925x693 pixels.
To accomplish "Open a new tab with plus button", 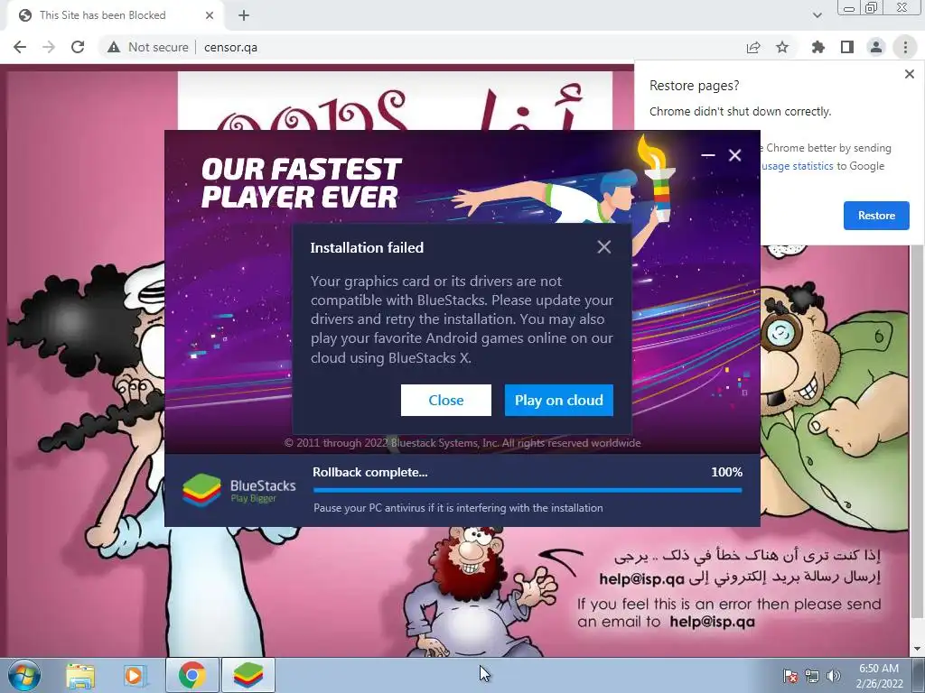I will [244, 15].
